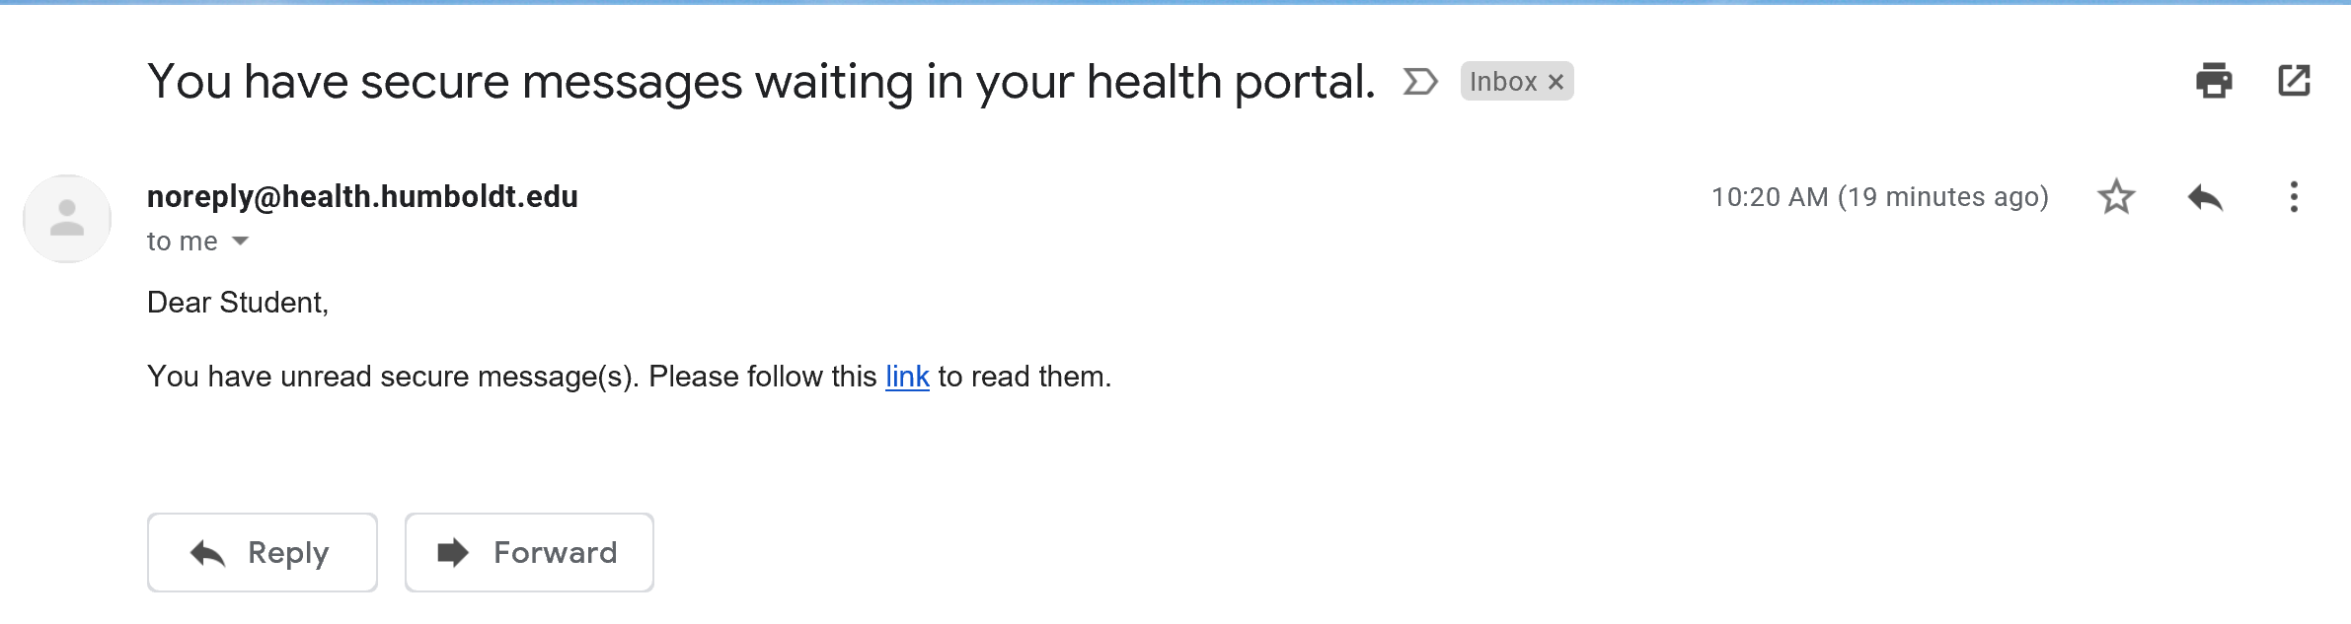
Task: Click the sender's profile avatar
Action: point(67,219)
